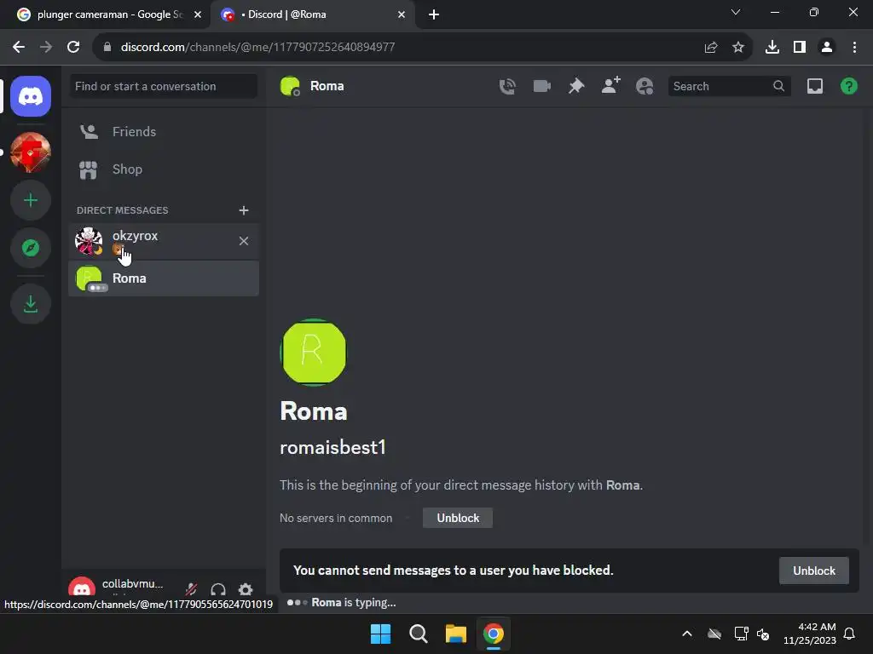873x654 pixels.
Task: Click the address bar URL
Action: point(257,48)
